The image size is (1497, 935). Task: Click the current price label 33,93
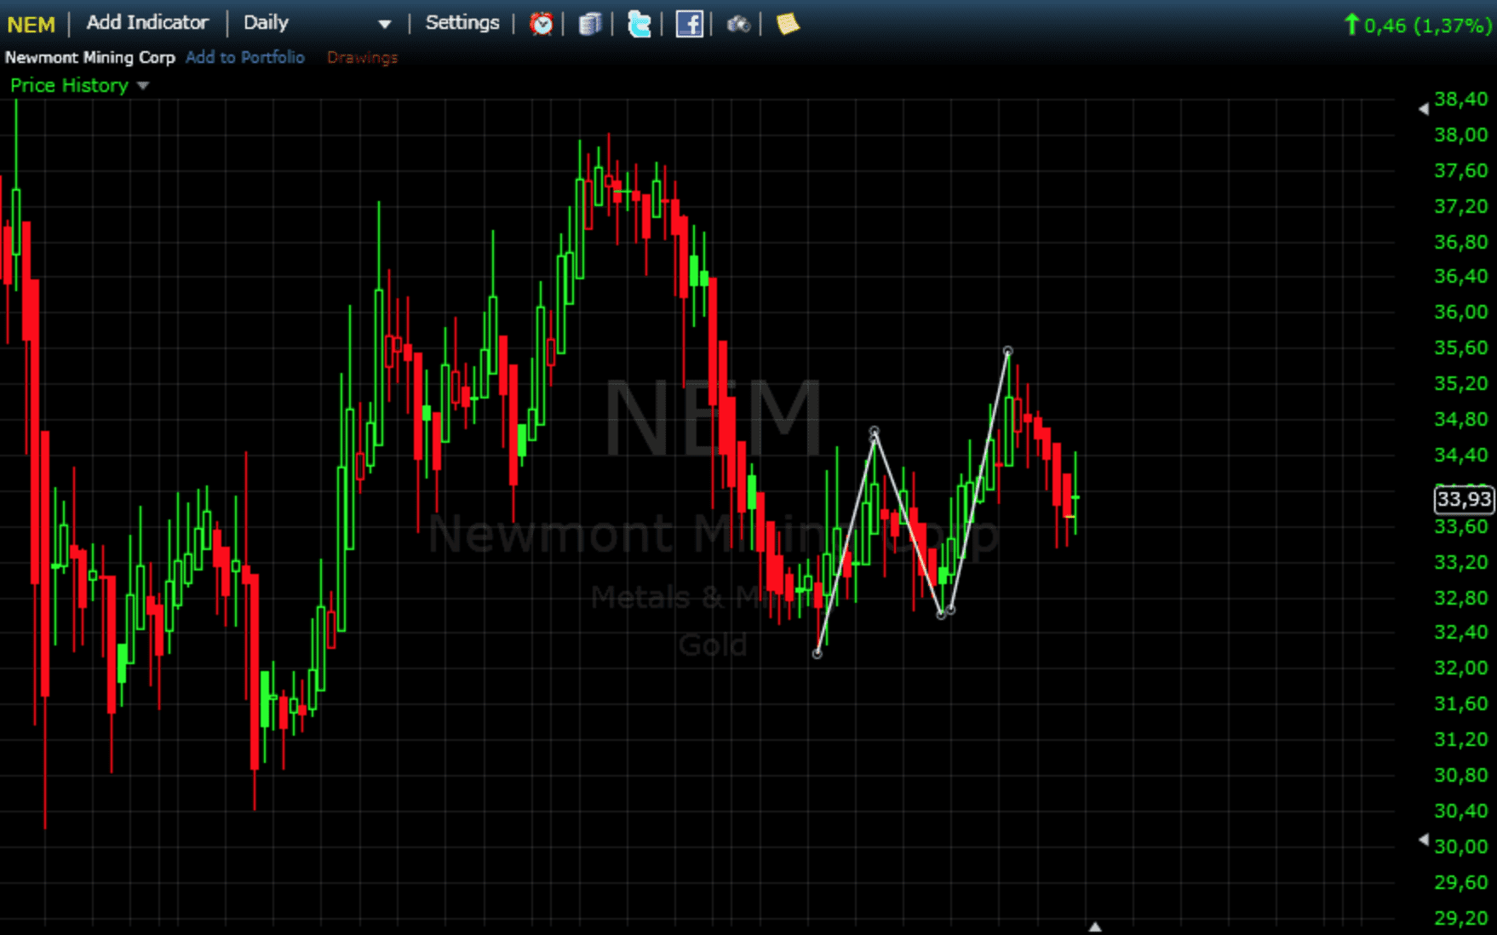pos(1464,498)
